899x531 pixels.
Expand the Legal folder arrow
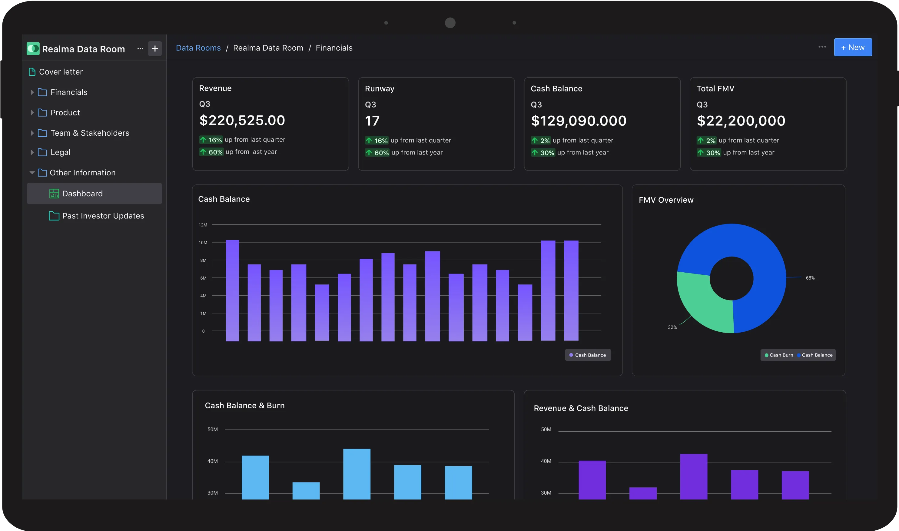coord(32,152)
